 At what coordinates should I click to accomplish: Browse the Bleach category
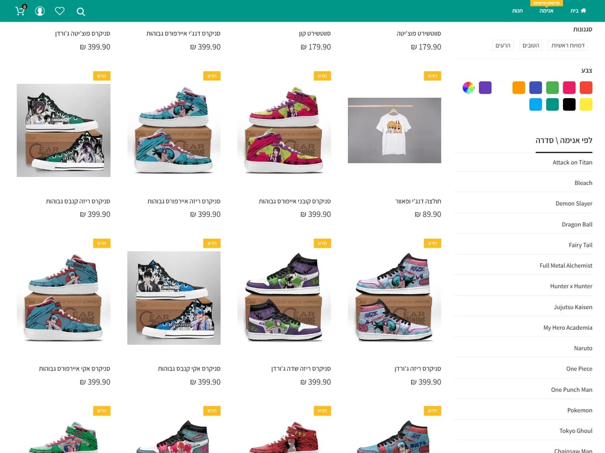tap(583, 183)
